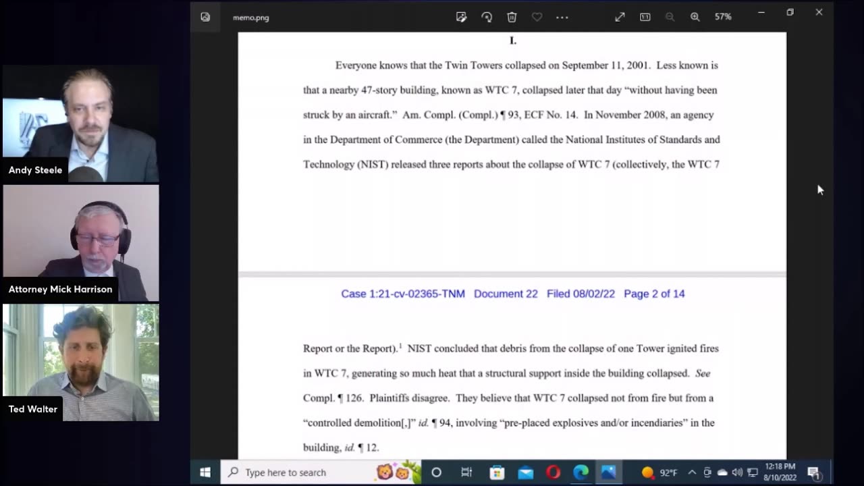
Task: Open the network status tray icon
Action: [753, 473]
